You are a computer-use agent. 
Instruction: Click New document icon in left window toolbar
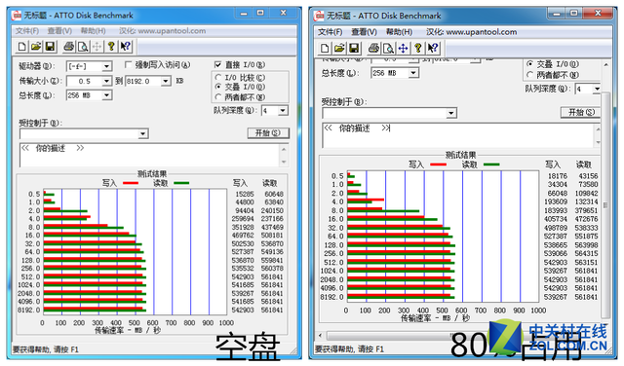click(x=21, y=47)
